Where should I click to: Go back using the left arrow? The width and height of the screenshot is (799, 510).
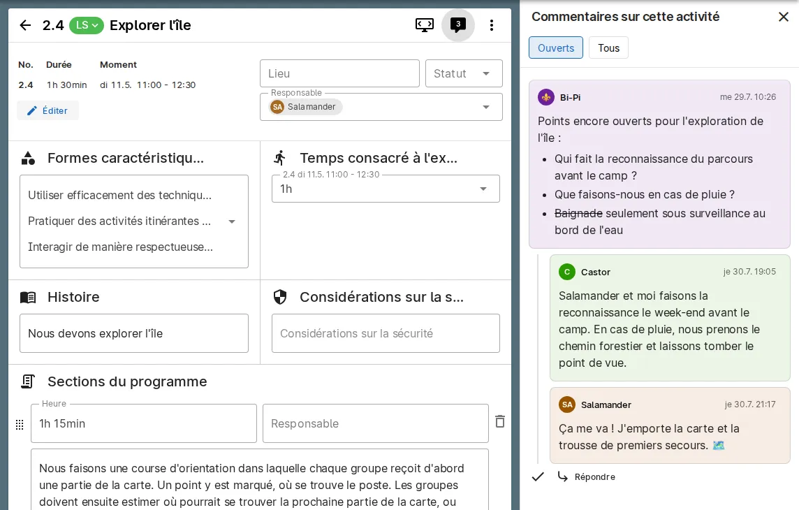25,25
